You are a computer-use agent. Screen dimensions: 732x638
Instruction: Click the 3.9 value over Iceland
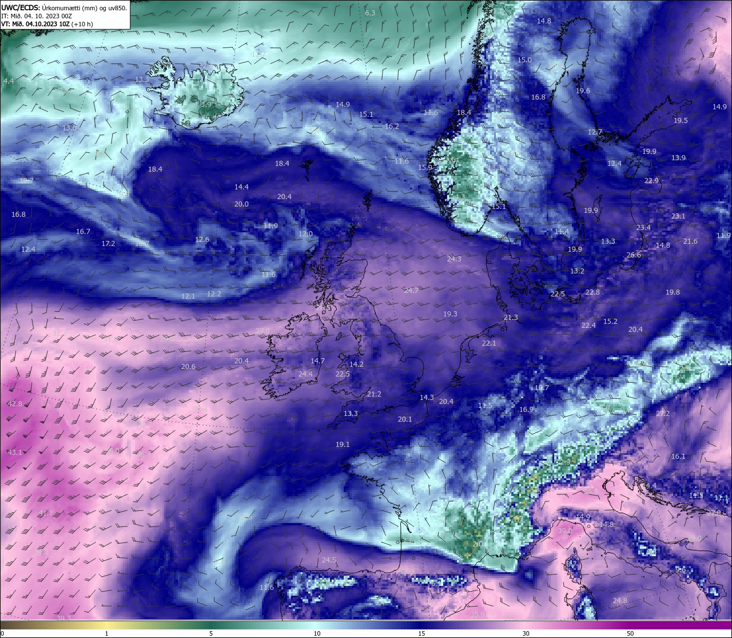[206, 104]
